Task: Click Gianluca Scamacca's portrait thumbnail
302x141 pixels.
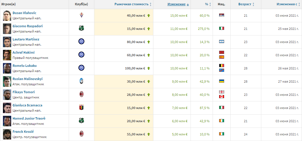Action: 7,108
